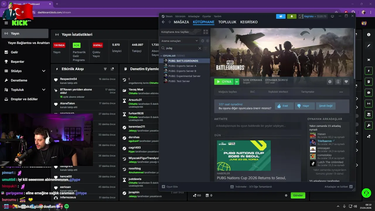
Task: Open the OYNA launch options arrow
Action: click(237, 82)
